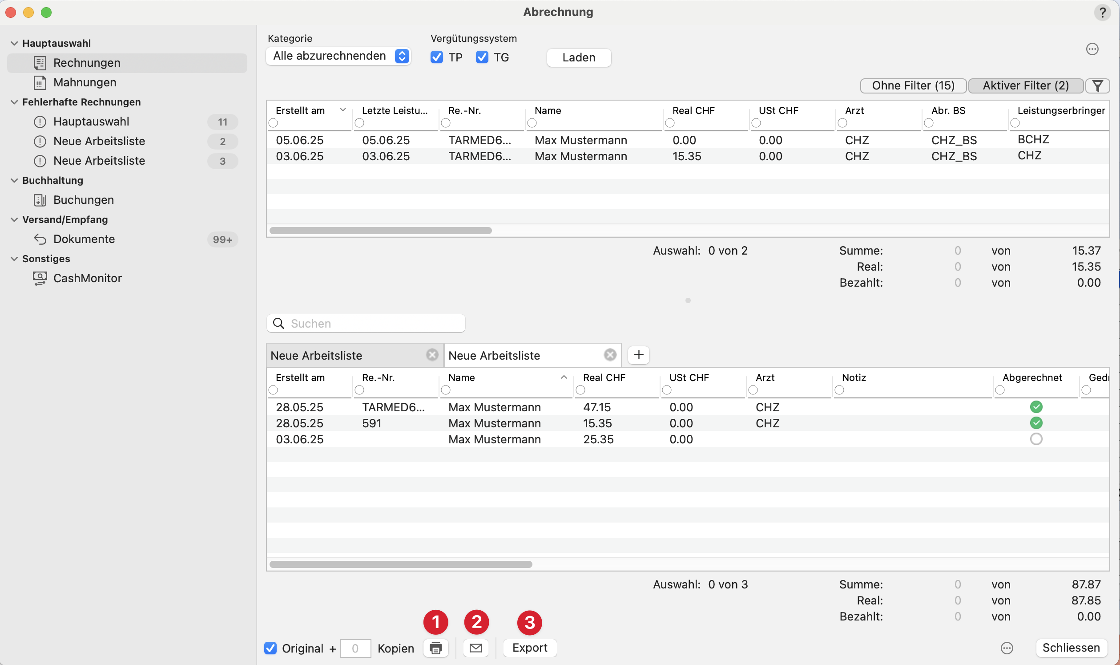Click the Buchungen sidebar icon
The width and height of the screenshot is (1120, 665).
click(x=40, y=200)
